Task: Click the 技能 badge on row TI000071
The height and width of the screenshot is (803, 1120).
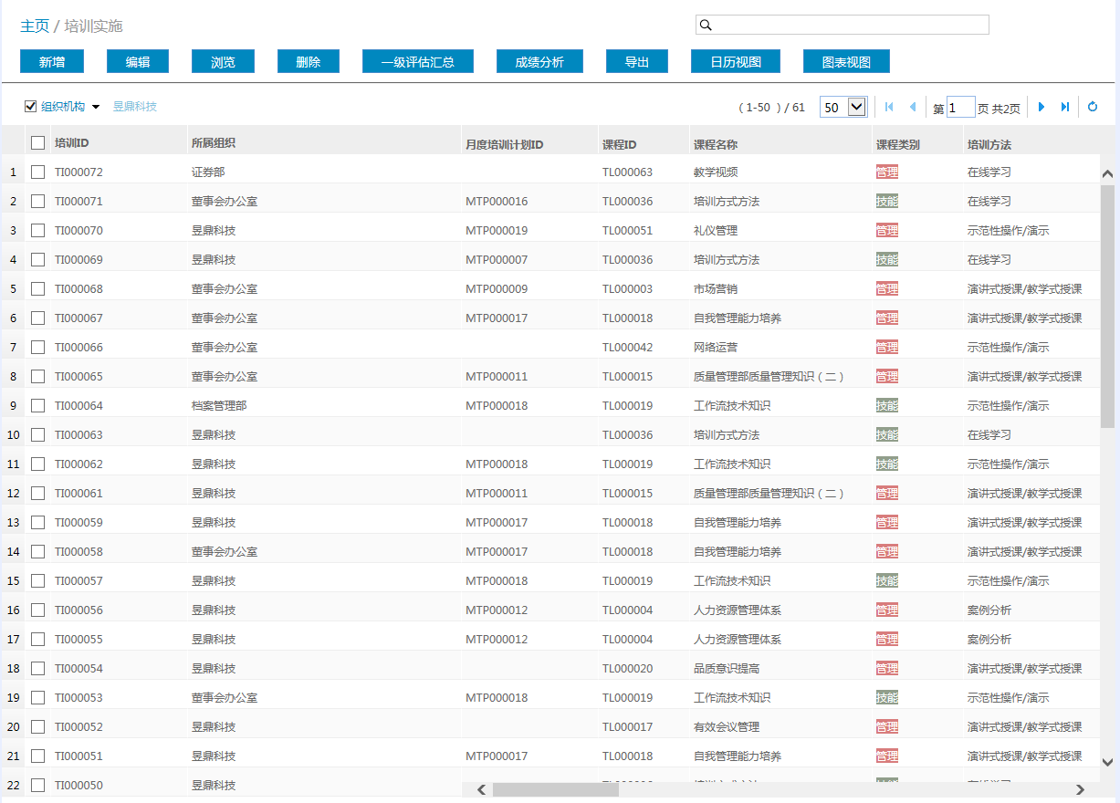Action: (x=886, y=201)
